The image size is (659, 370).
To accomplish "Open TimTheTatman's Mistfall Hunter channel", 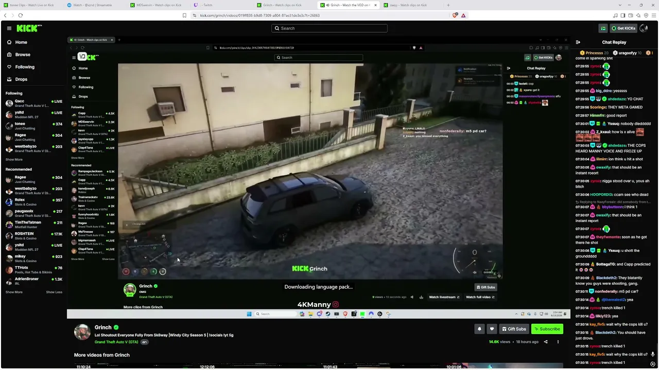I will click(33, 225).
